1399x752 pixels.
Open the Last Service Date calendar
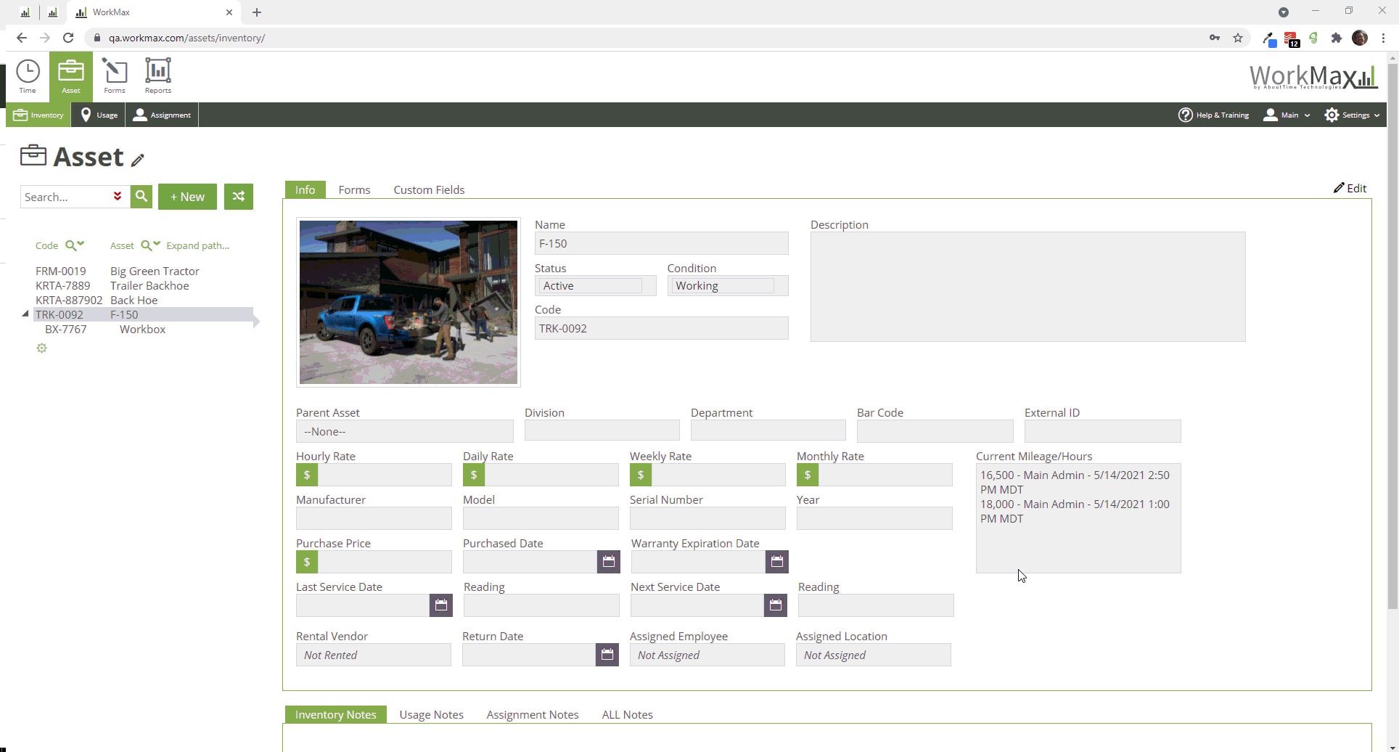click(x=441, y=605)
